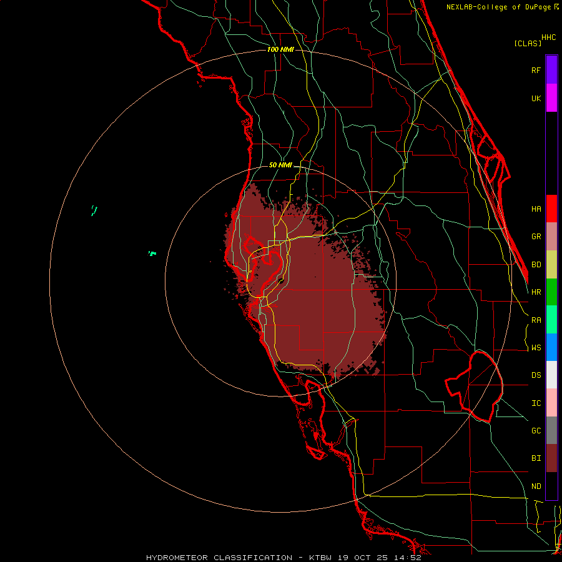Click the "GC" legend label
The image size is (562, 562).
[536, 431]
